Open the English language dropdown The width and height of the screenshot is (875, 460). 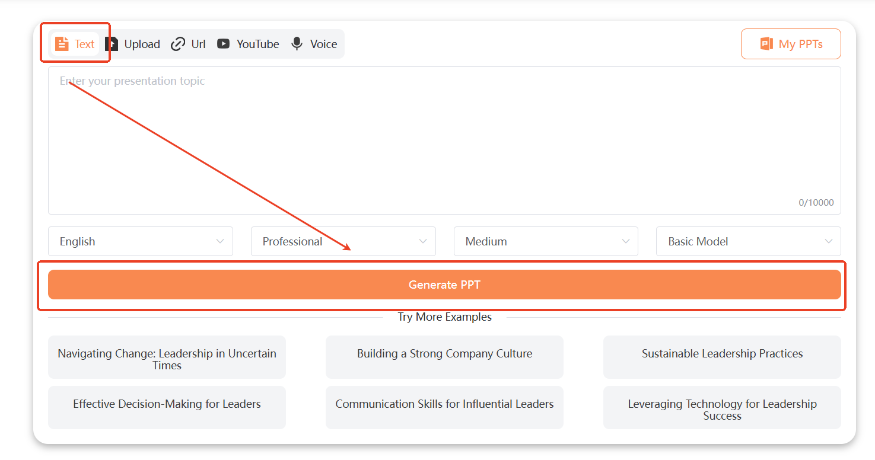[141, 241]
